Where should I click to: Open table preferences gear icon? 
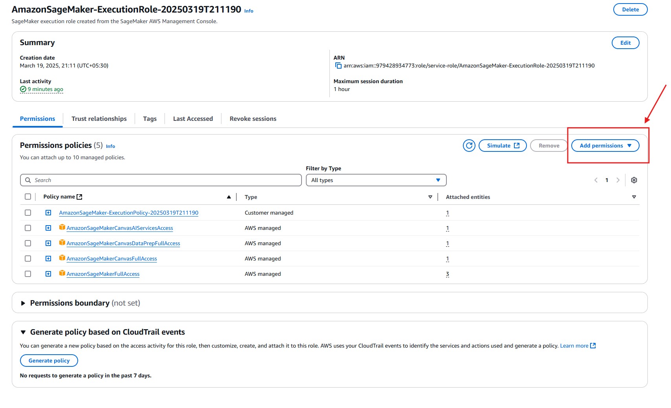[x=634, y=180]
